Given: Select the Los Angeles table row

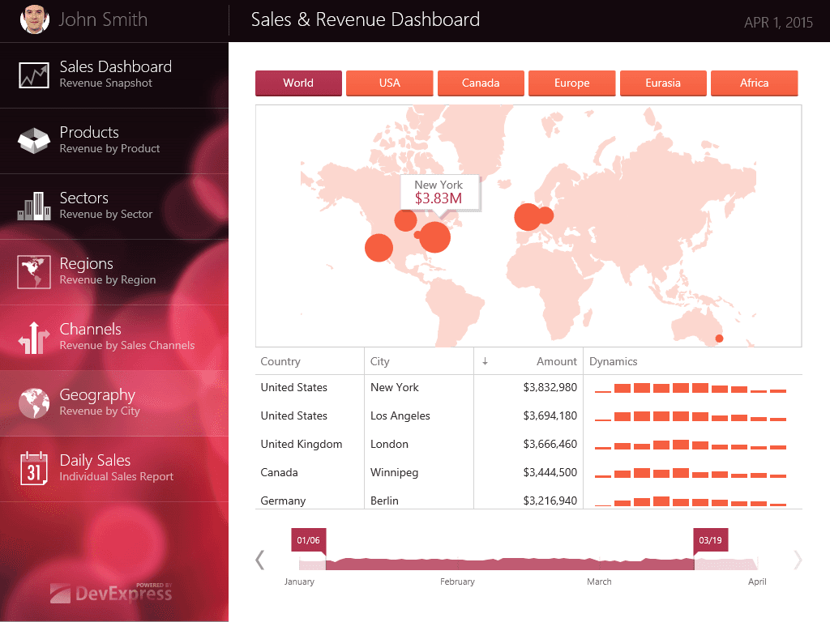Looking at the screenshot, I should click(528, 415).
